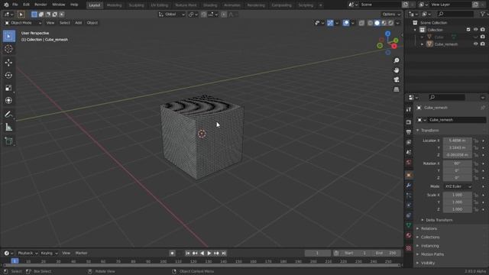Open the Texture properties tab
The image size is (489, 275).
point(409,248)
